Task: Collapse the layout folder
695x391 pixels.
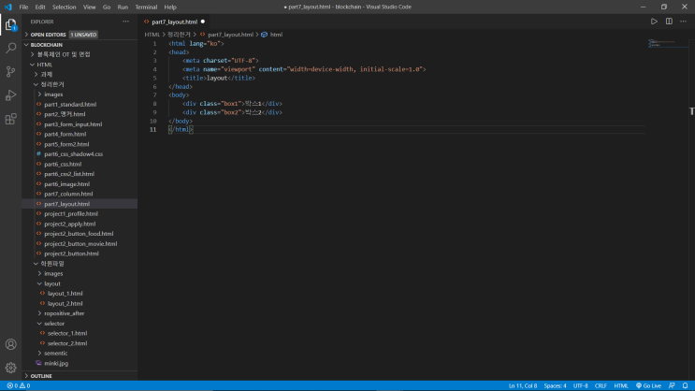Action: 80,283
